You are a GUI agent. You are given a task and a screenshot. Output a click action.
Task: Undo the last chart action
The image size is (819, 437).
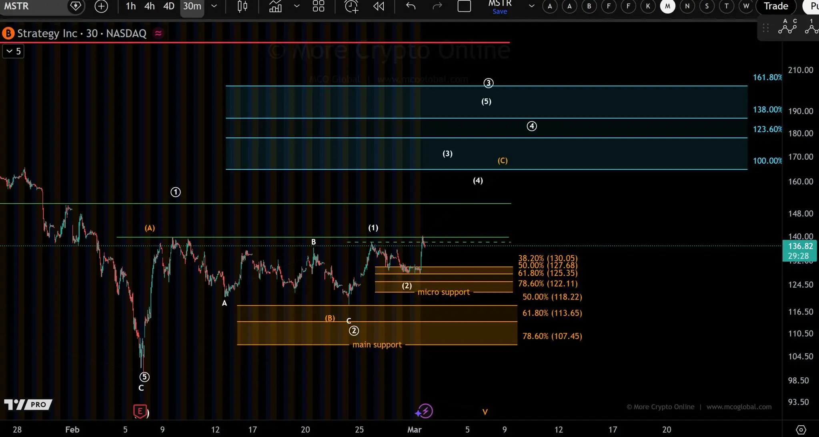tap(411, 6)
